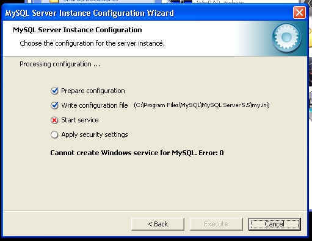Select the 'Apply security settings' step text
Screen dimensions: 312x241
click(95, 134)
